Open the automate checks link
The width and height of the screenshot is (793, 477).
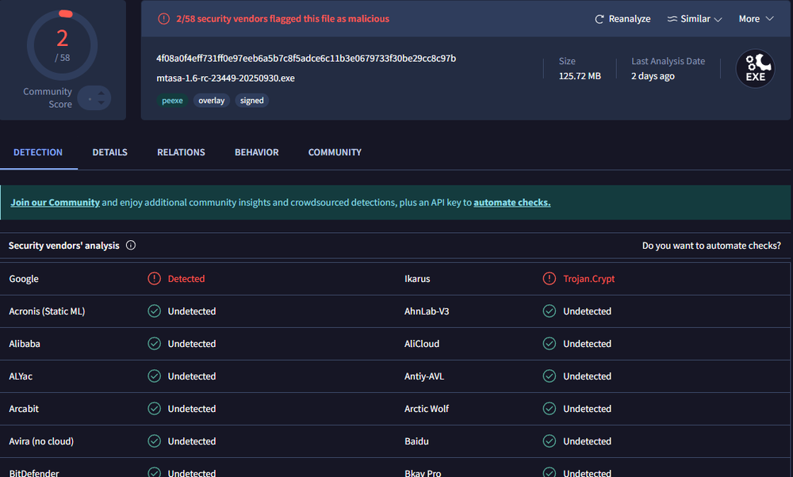[511, 203]
